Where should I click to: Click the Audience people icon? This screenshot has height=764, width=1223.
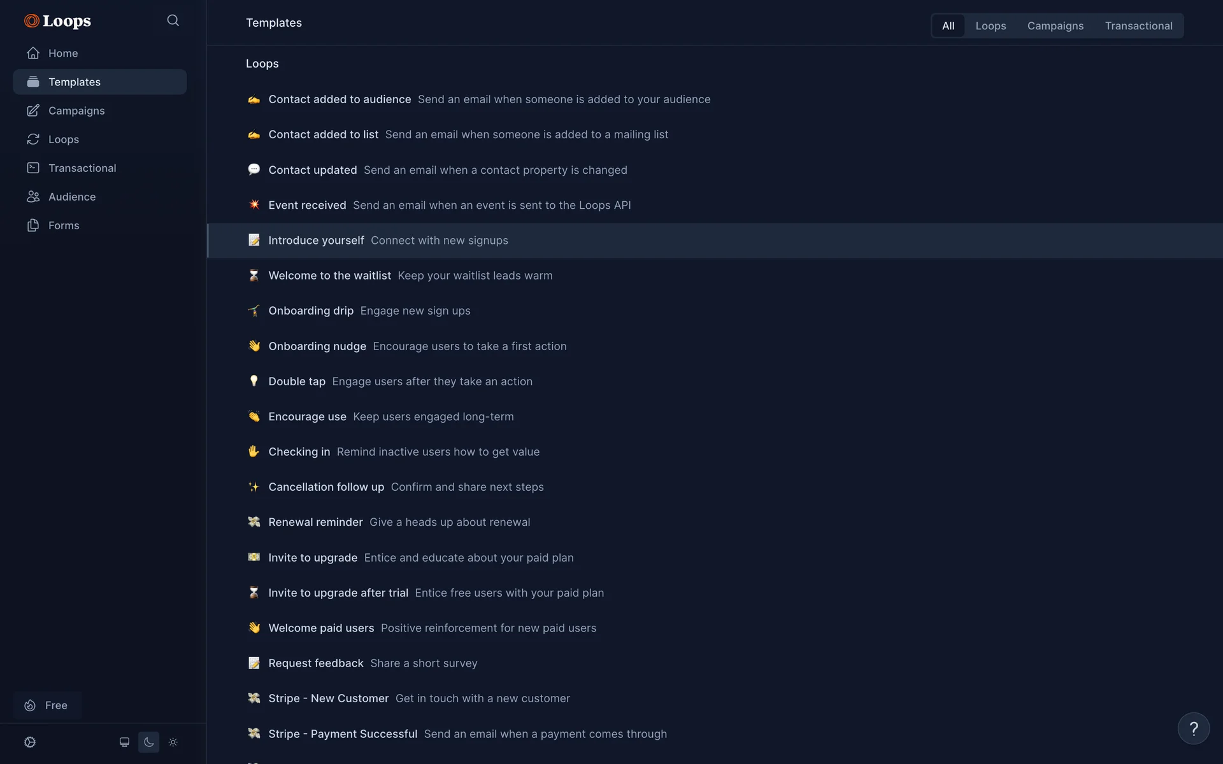coord(33,197)
